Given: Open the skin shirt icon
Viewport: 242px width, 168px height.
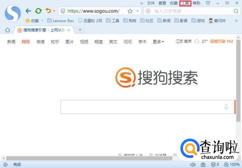Looking at the screenshot, I should (x=208, y=3).
